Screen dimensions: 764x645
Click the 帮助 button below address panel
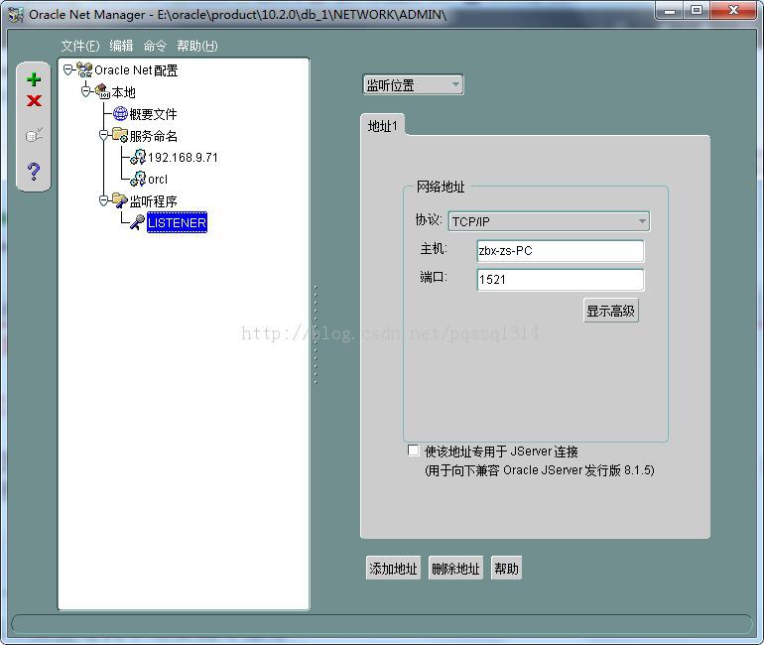point(506,568)
